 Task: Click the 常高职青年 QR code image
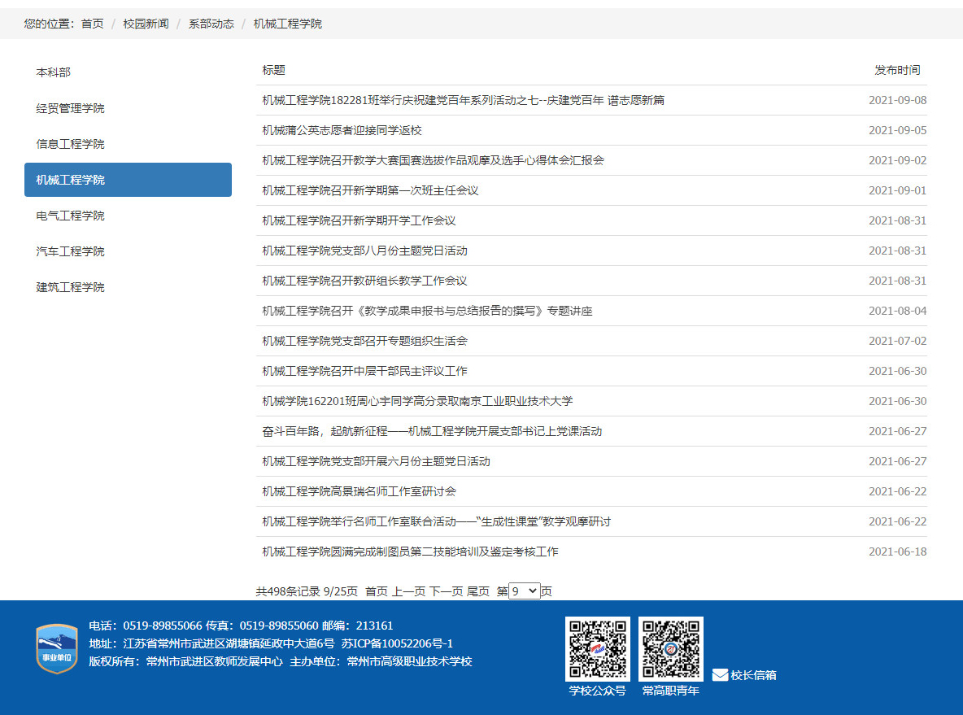tap(670, 649)
